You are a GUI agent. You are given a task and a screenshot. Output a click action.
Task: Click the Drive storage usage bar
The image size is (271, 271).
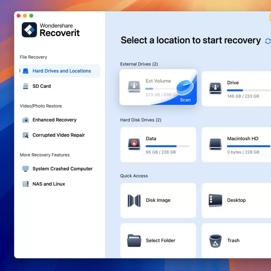click(x=249, y=90)
